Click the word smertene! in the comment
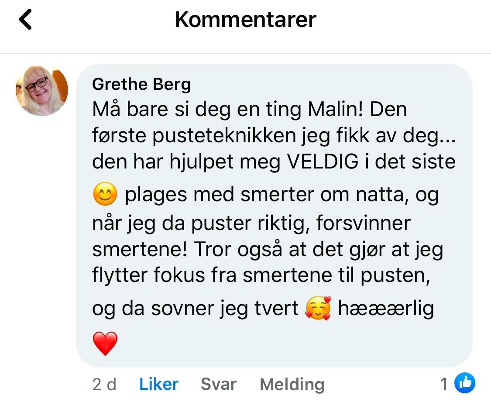The image size is (491, 409). pyautogui.click(x=140, y=250)
